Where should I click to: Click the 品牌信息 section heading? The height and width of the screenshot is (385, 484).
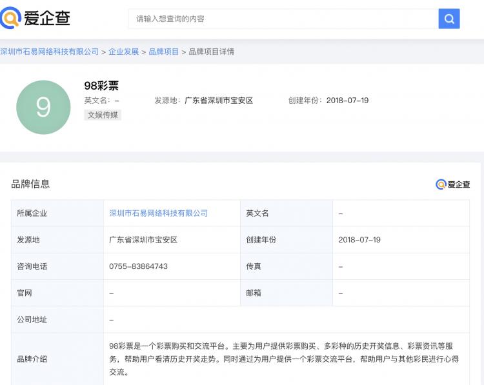point(30,184)
